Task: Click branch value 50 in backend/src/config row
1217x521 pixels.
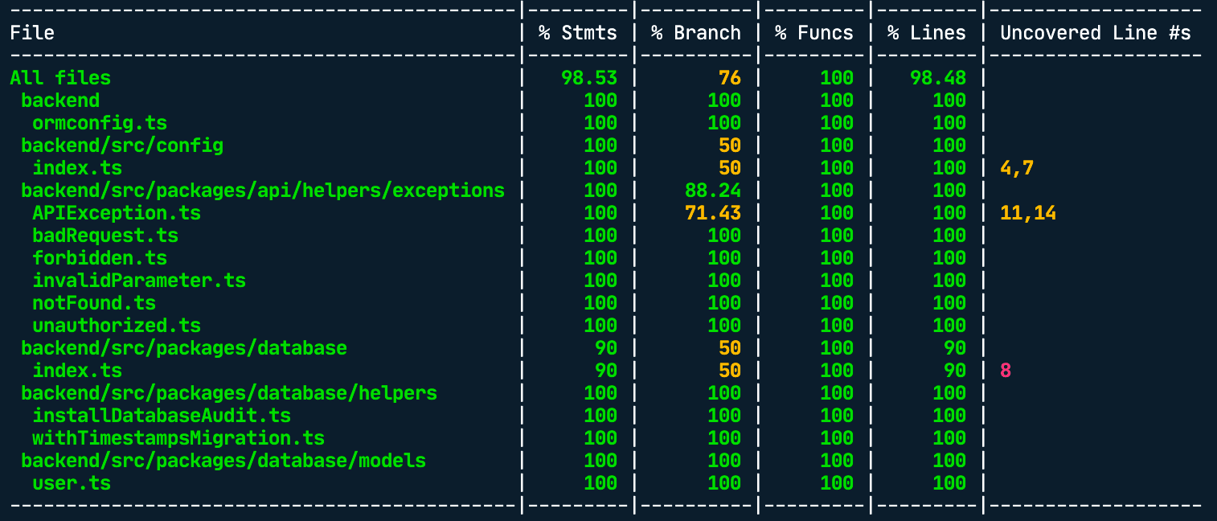Action: pyautogui.click(x=730, y=146)
